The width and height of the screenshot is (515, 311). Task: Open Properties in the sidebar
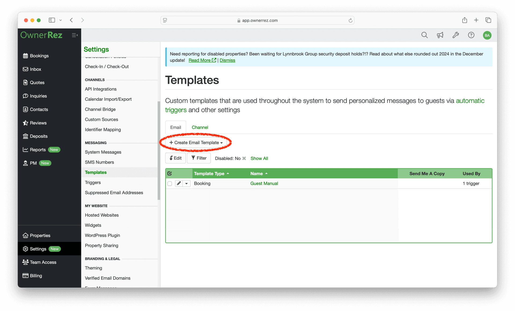(x=36, y=235)
